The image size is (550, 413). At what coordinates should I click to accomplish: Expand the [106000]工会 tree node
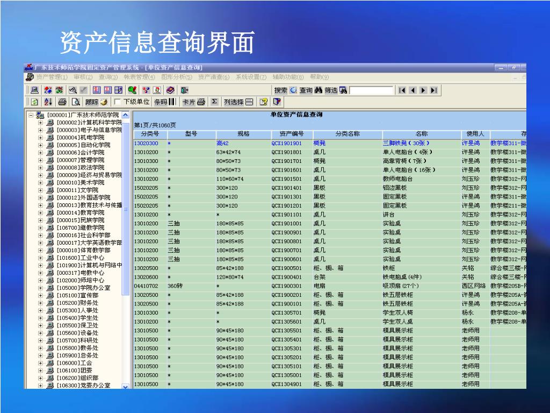(x=40, y=363)
